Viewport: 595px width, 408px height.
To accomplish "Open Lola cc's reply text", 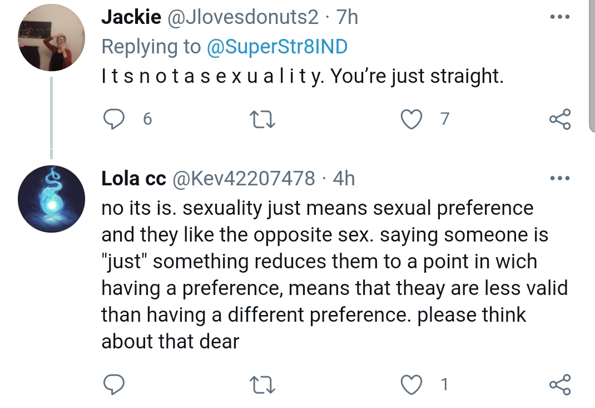I will pyautogui.click(x=334, y=274).
